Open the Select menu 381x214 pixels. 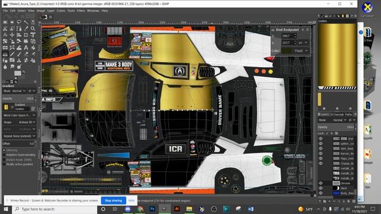pyautogui.click(x=21, y=11)
